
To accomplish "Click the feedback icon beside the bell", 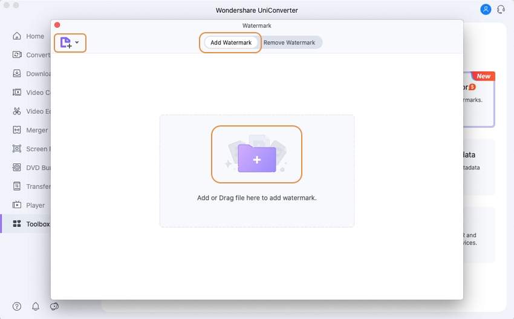I will (54, 306).
